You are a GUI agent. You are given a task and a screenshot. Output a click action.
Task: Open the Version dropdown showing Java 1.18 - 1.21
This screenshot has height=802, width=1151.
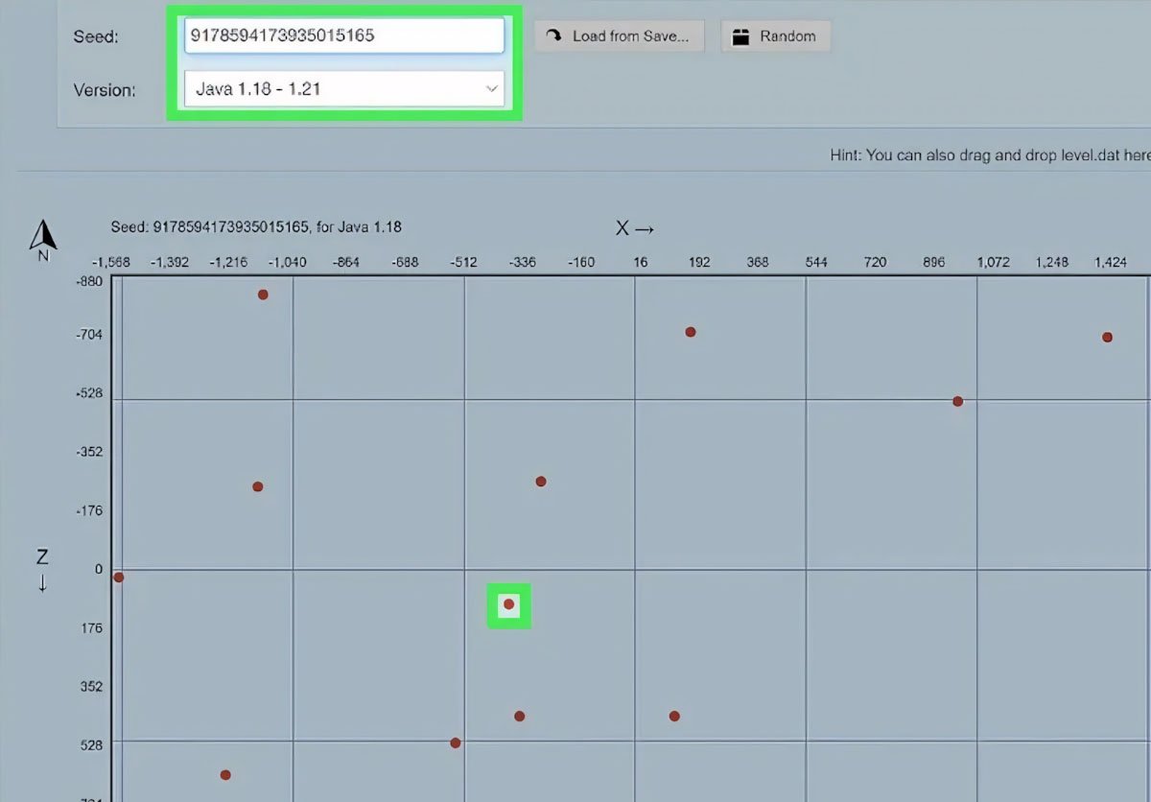coord(343,89)
